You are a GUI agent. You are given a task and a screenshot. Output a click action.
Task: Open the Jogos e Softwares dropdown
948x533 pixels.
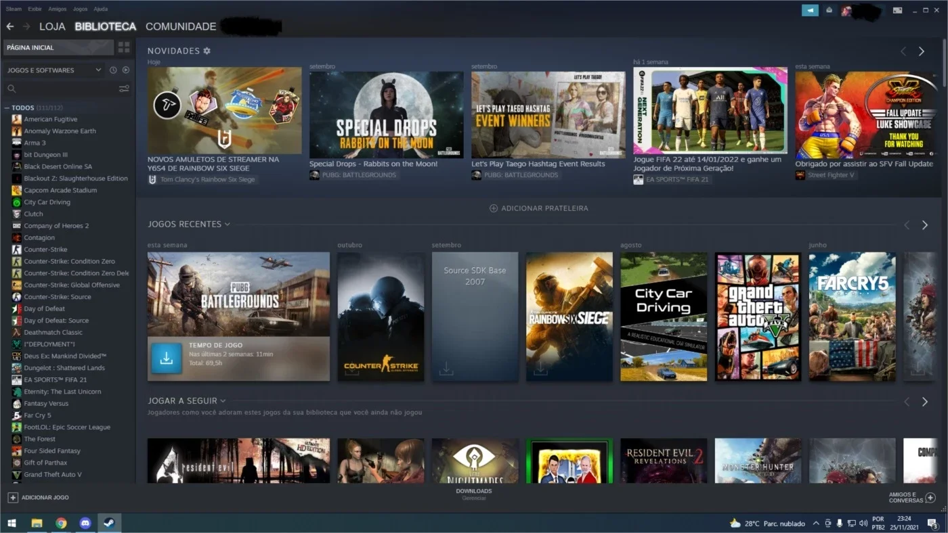point(54,70)
